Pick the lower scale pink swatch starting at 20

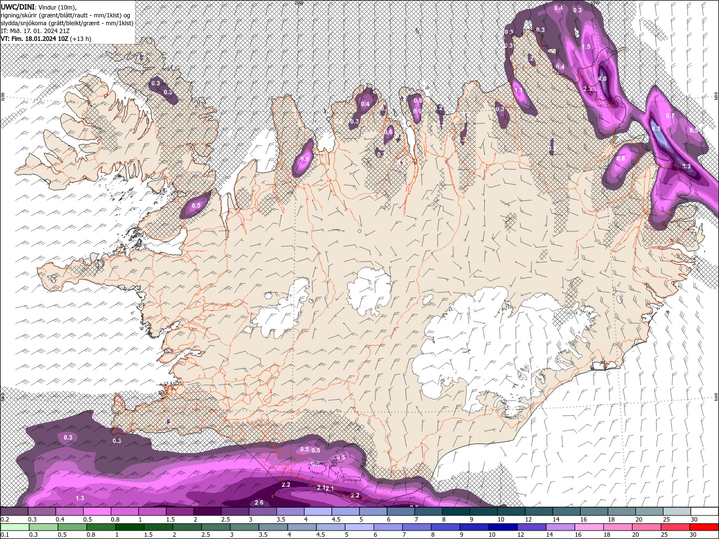(646, 527)
